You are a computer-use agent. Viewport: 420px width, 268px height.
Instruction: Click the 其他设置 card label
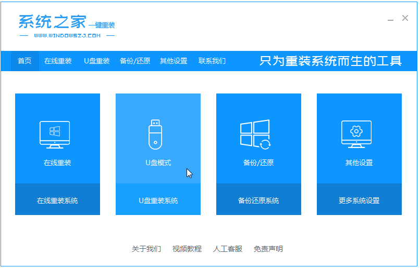point(359,163)
